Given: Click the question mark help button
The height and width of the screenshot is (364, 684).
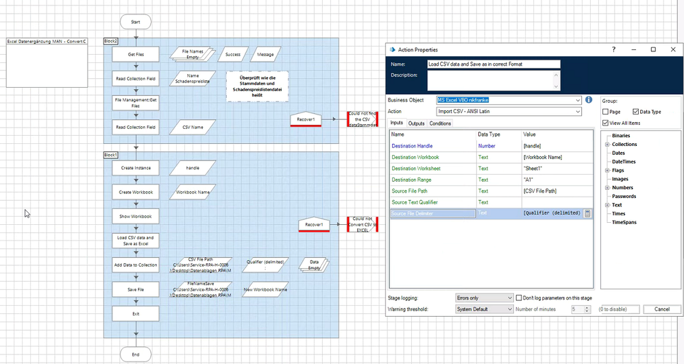Looking at the screenshot, I should coord(614,50).
